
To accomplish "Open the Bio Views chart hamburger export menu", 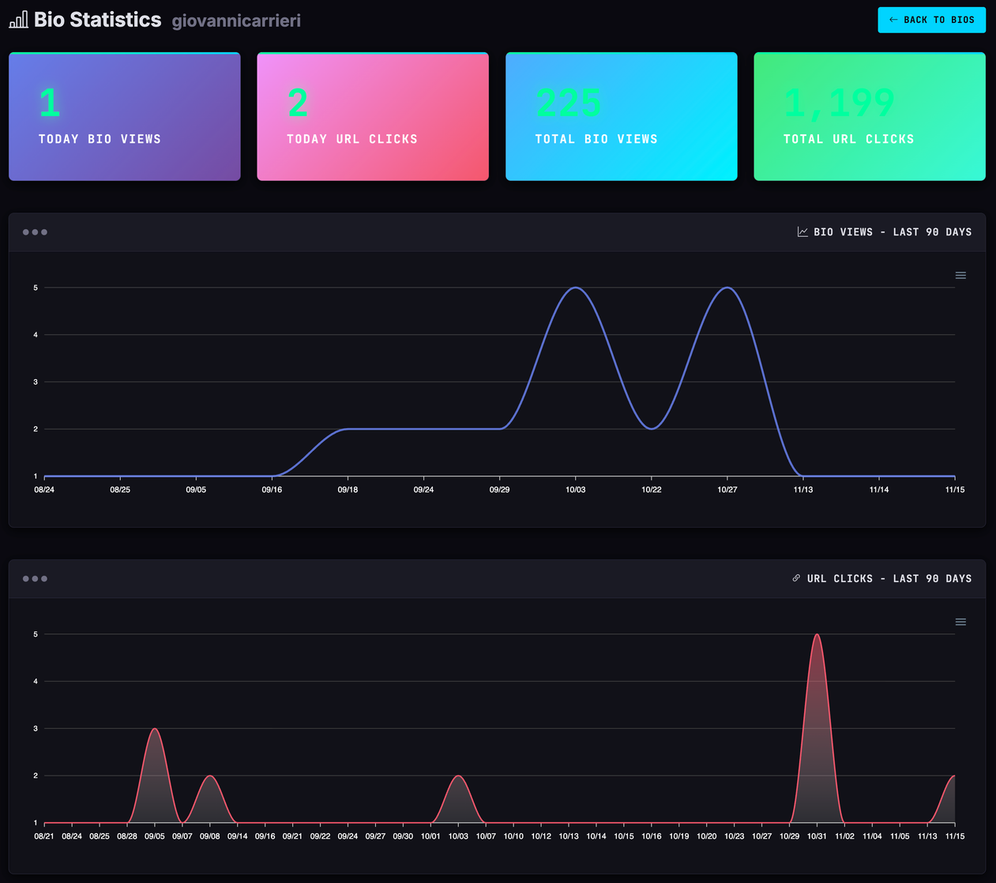I will point(960,275).
